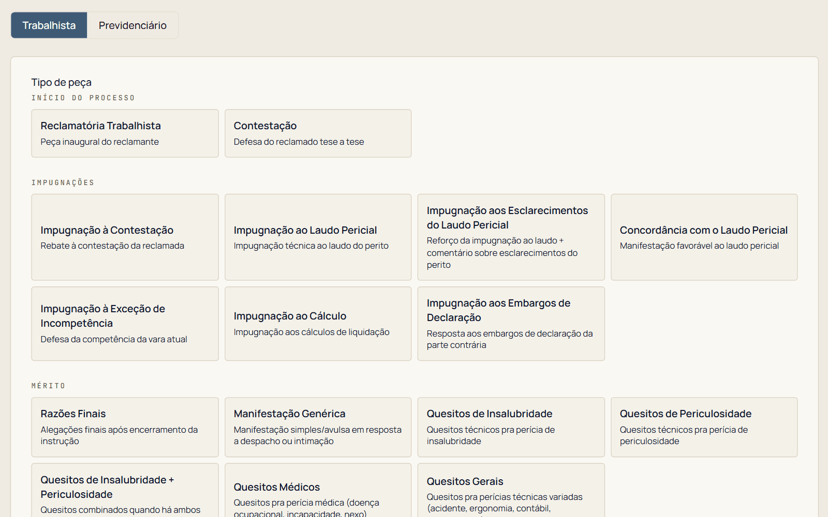This screenshot has height=517, width=828.
Task: Choose Impugnação aos Embargos de Declaração
Action: click(511, 324)
